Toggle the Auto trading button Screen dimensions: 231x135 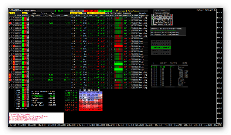tap(24, 13)
